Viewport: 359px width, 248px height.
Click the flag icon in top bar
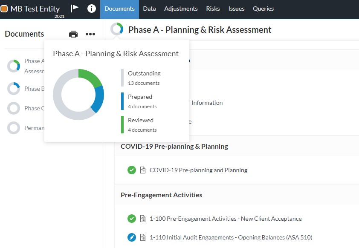click(75, 8)
